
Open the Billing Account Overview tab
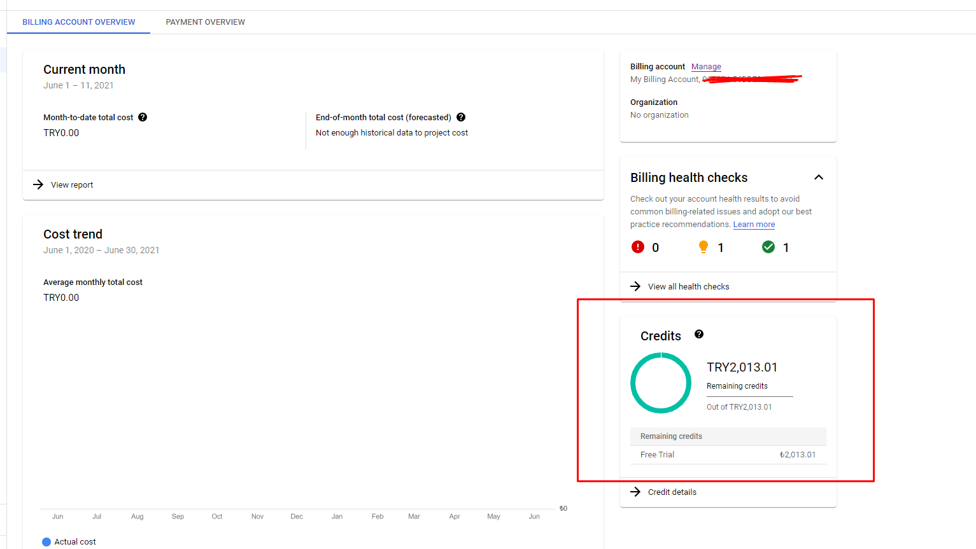tap(79, 22)
